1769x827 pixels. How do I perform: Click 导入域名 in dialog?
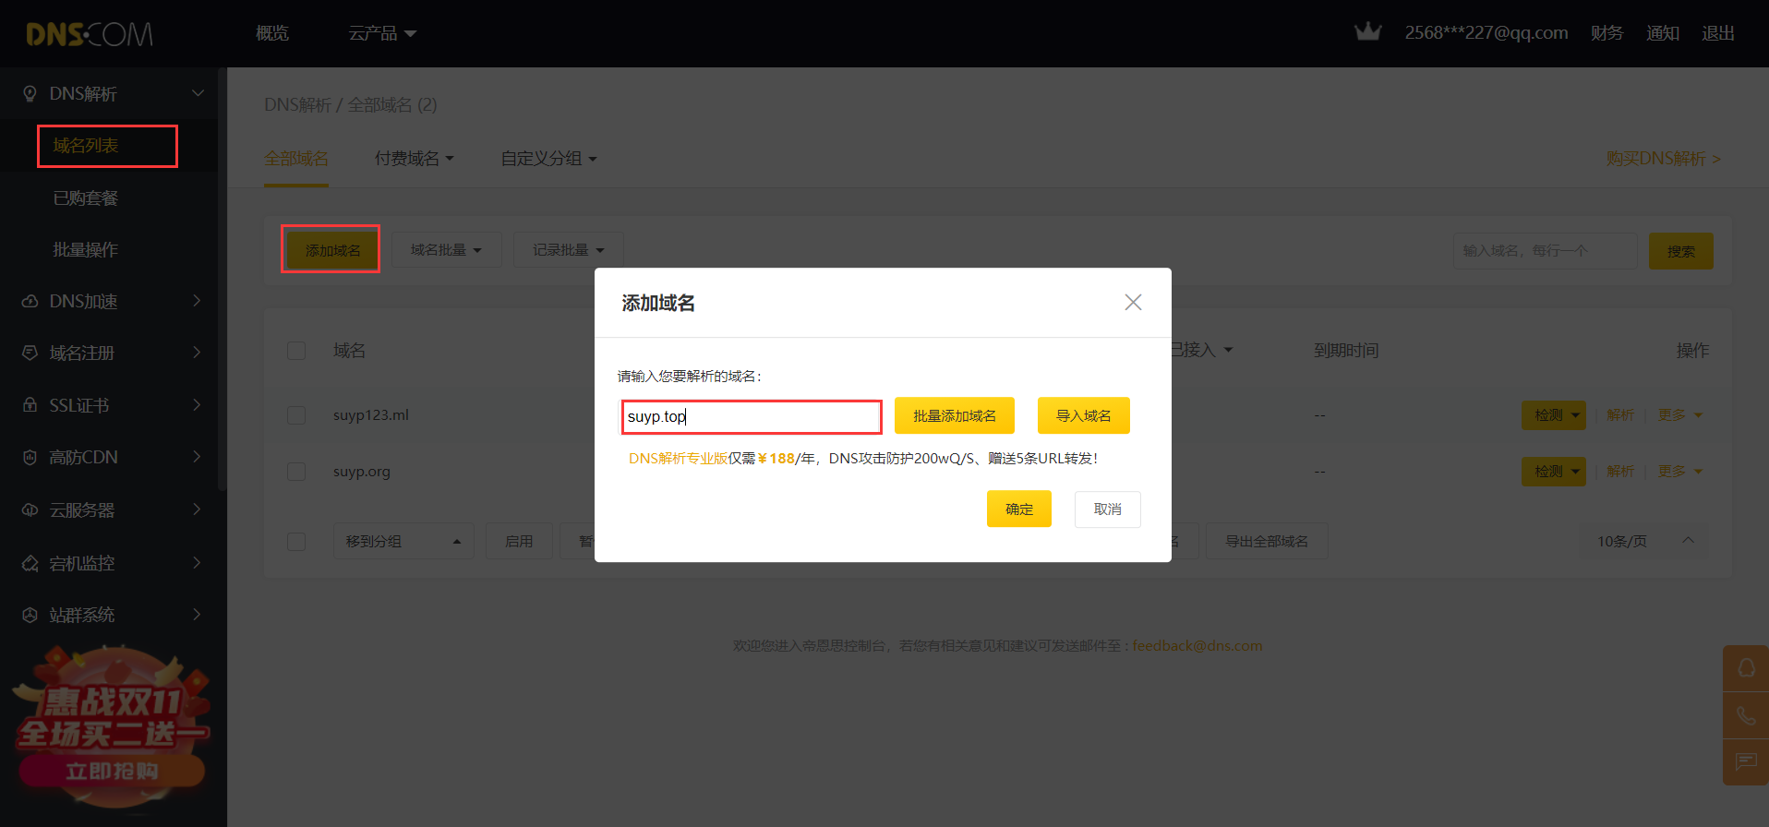[x=1084, y=415]
